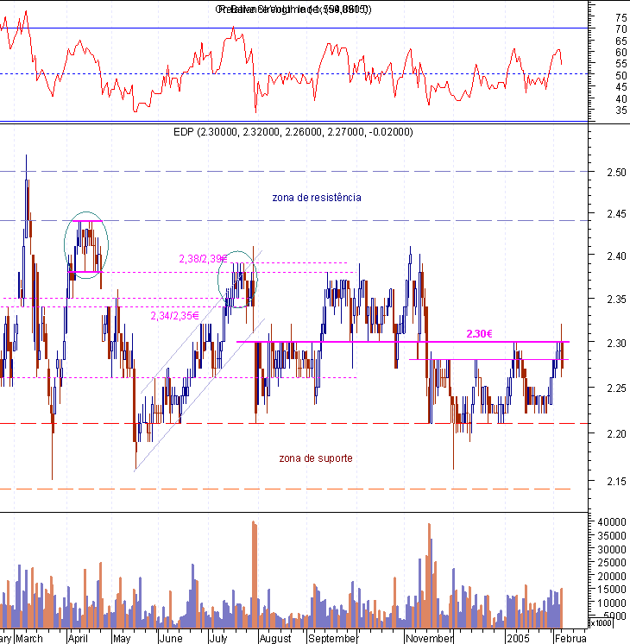Select the 'zona de suporte' label
The width and height of the screenshot is (630, 644).
[316, 458]
